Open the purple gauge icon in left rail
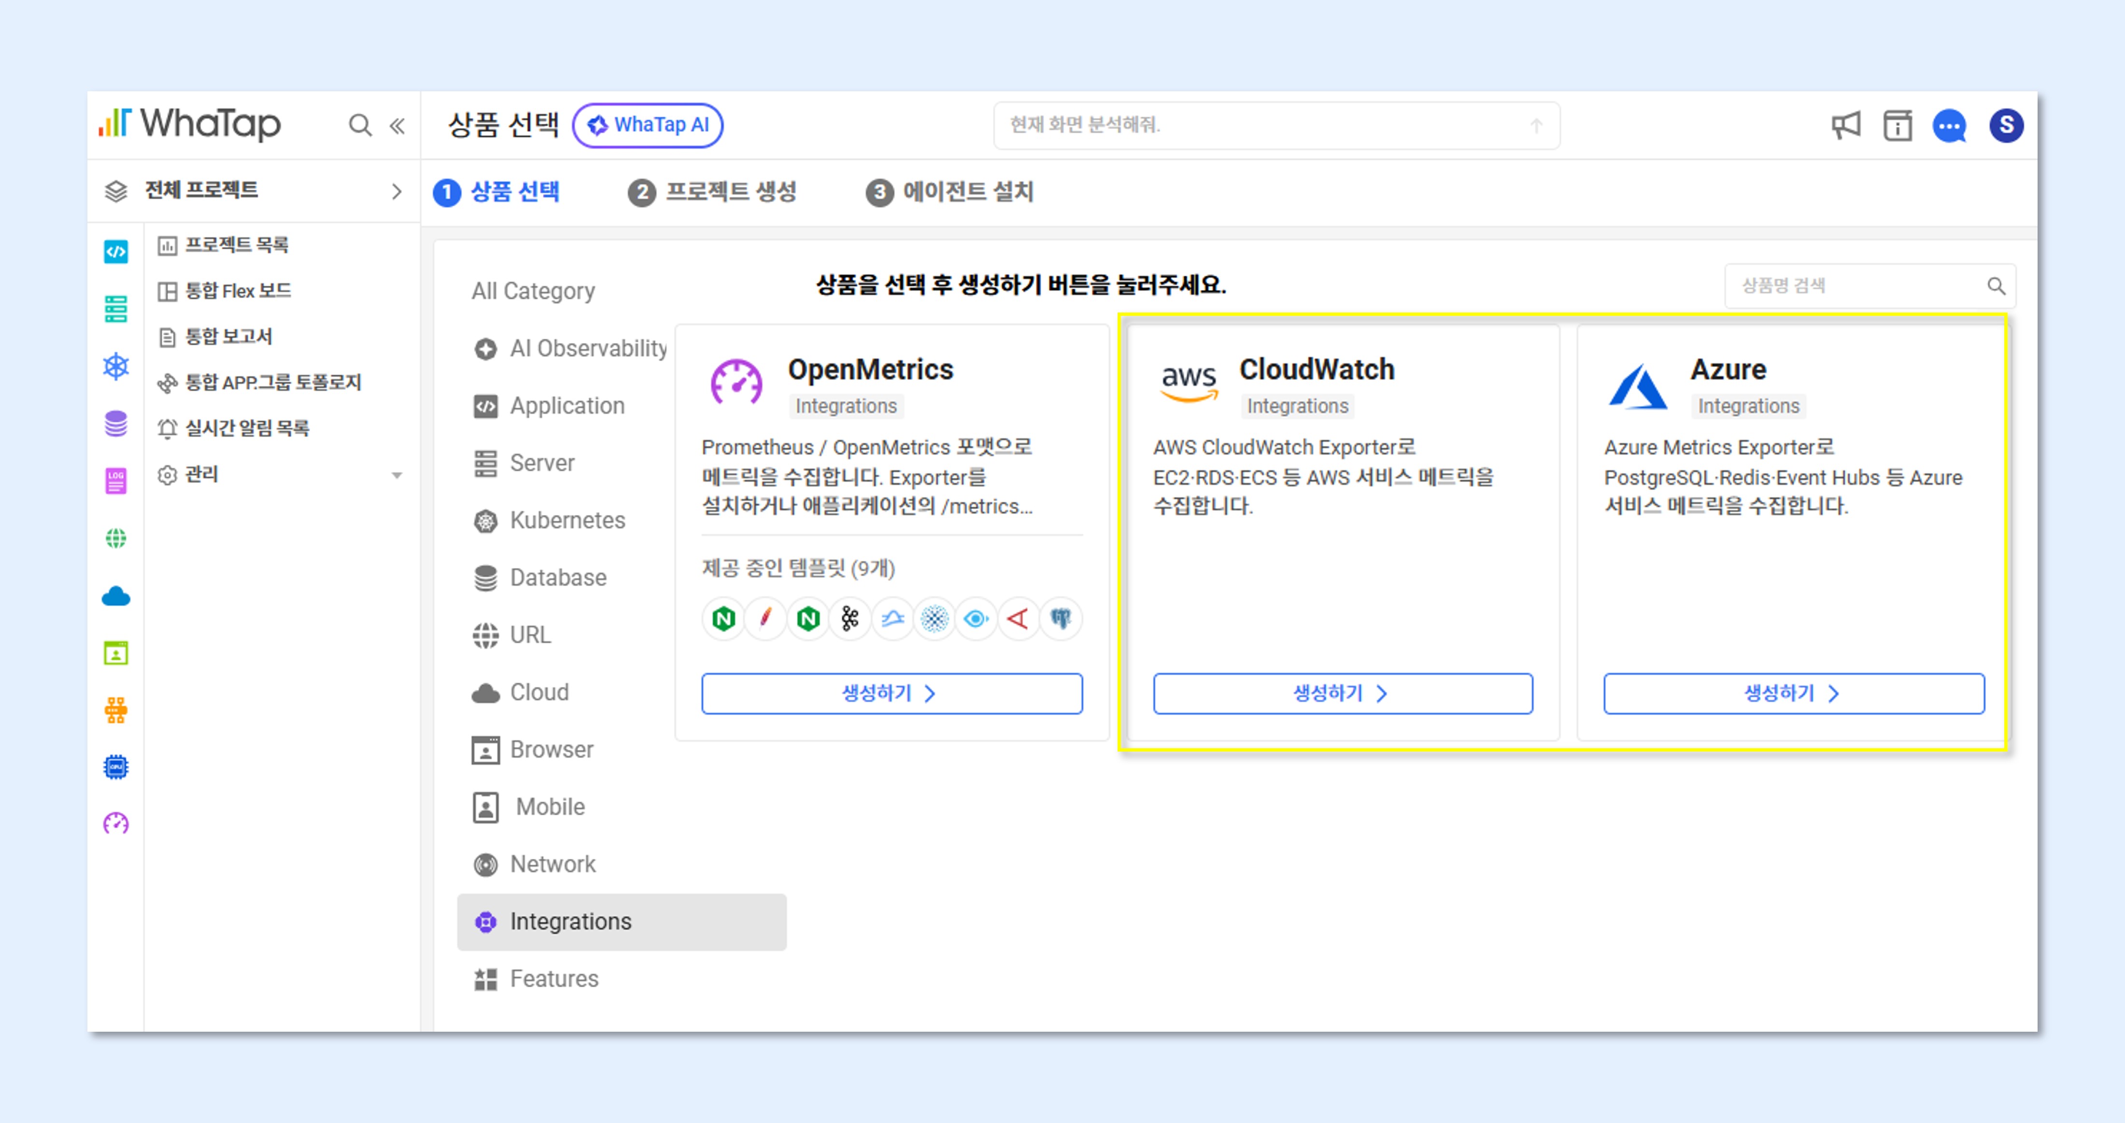The image size is (2125, 1123). (115, 823)
